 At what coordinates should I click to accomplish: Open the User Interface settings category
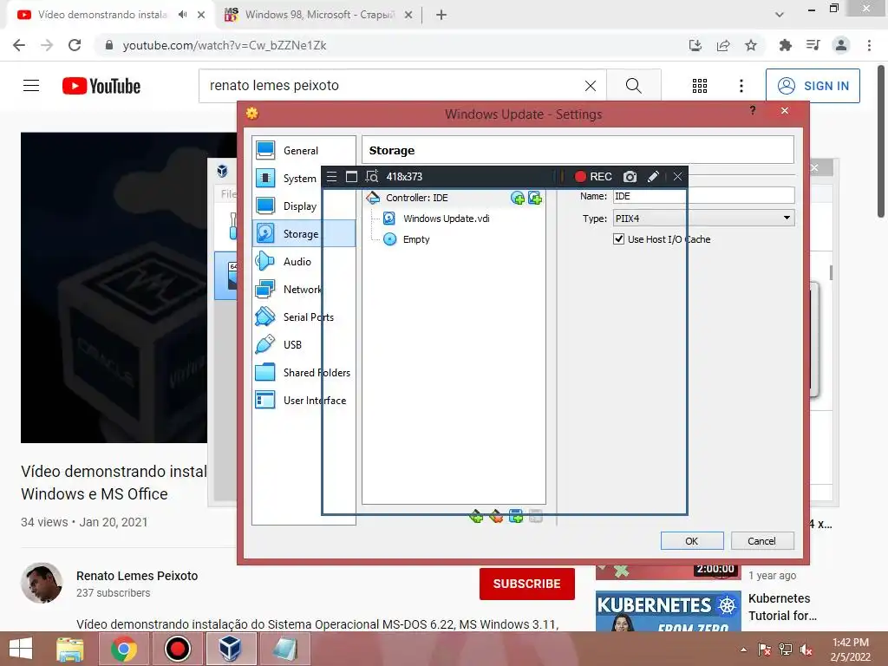tap(304, 400)
